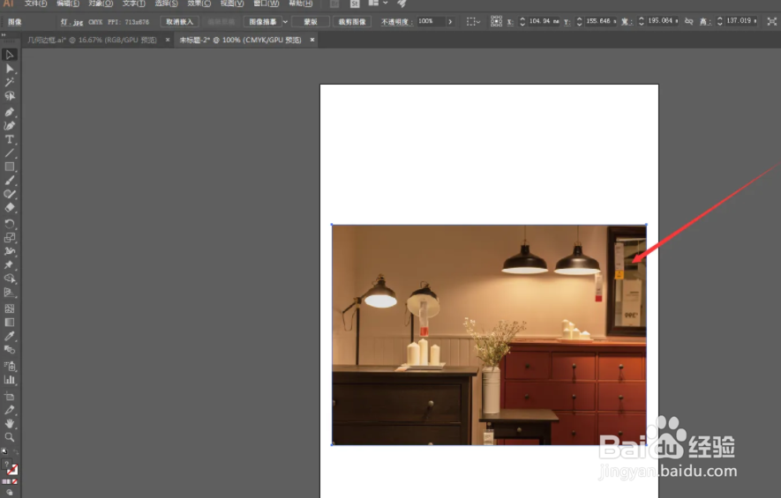Select the Width/Warp tool
Image resolution: width=781 pixels, height=498 pixels.
(10, 251)
